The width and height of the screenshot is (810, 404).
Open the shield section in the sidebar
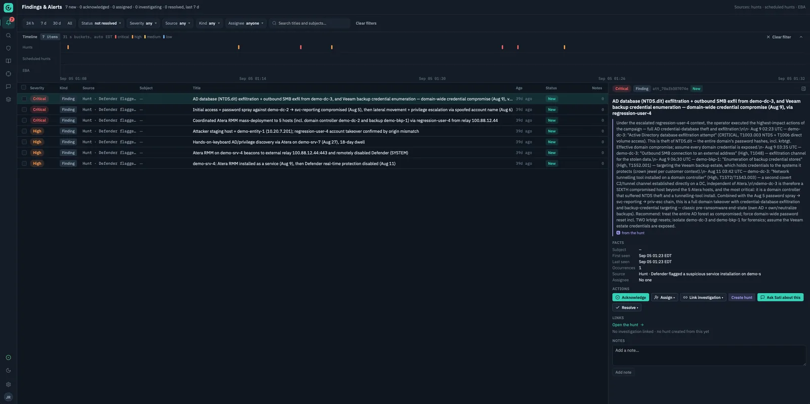click(8, 48)
